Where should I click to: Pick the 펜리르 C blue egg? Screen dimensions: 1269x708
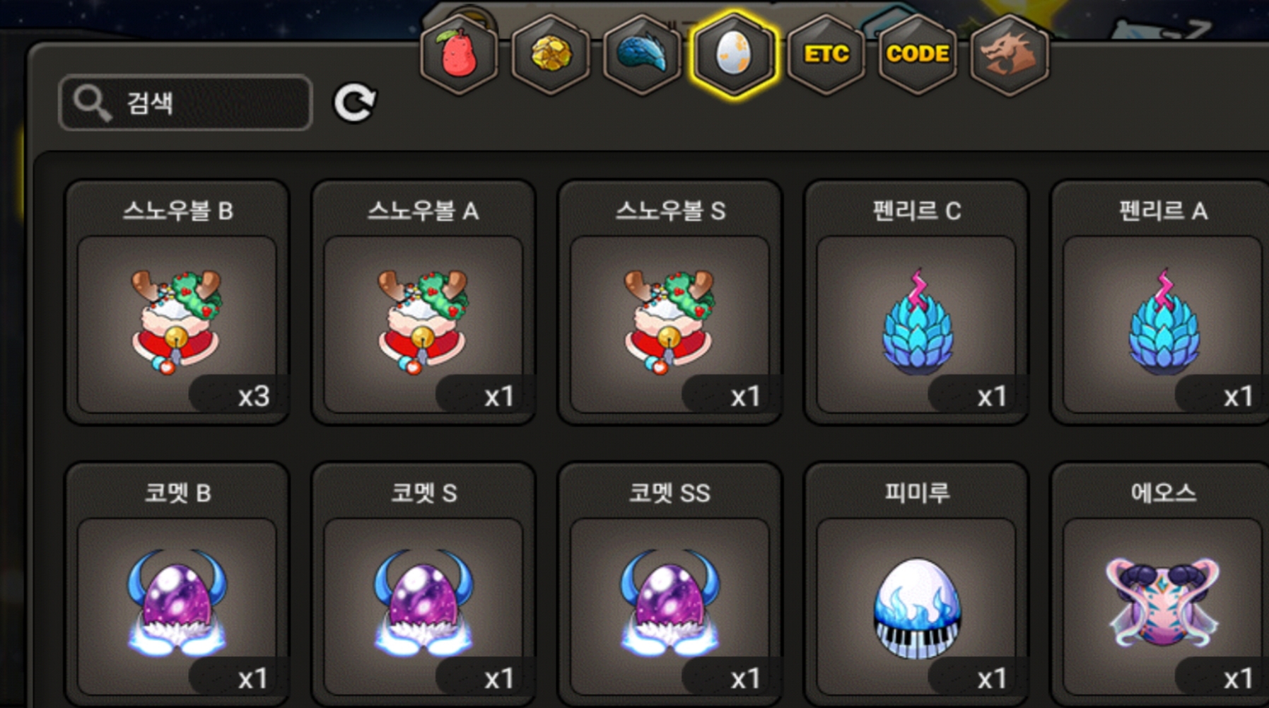916,303
